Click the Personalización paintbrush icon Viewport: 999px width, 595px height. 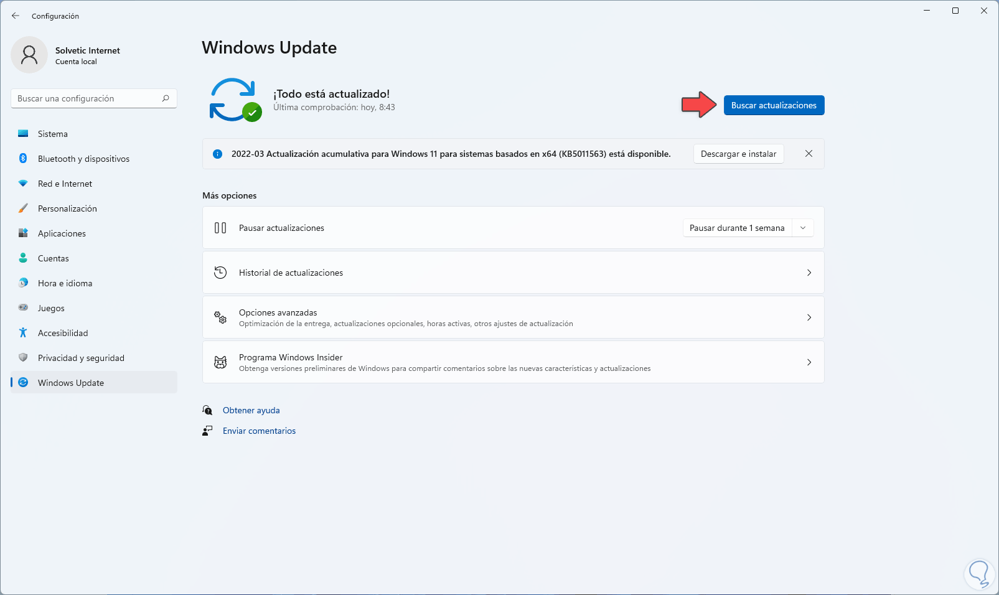[23, 208]
